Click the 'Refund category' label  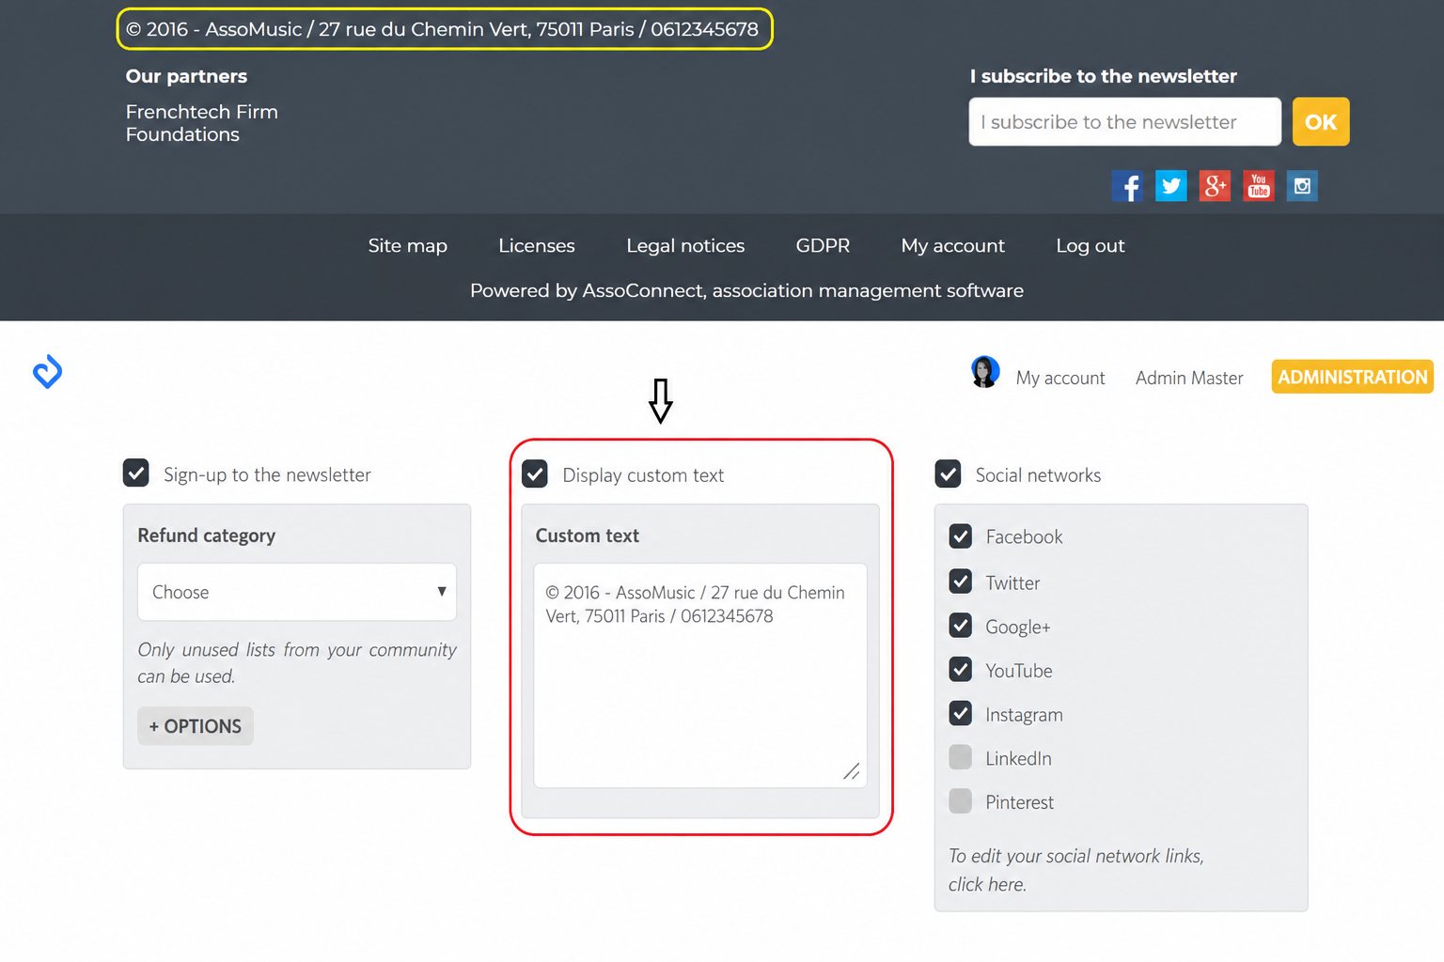pyautogui.click(x=207, y=535)
